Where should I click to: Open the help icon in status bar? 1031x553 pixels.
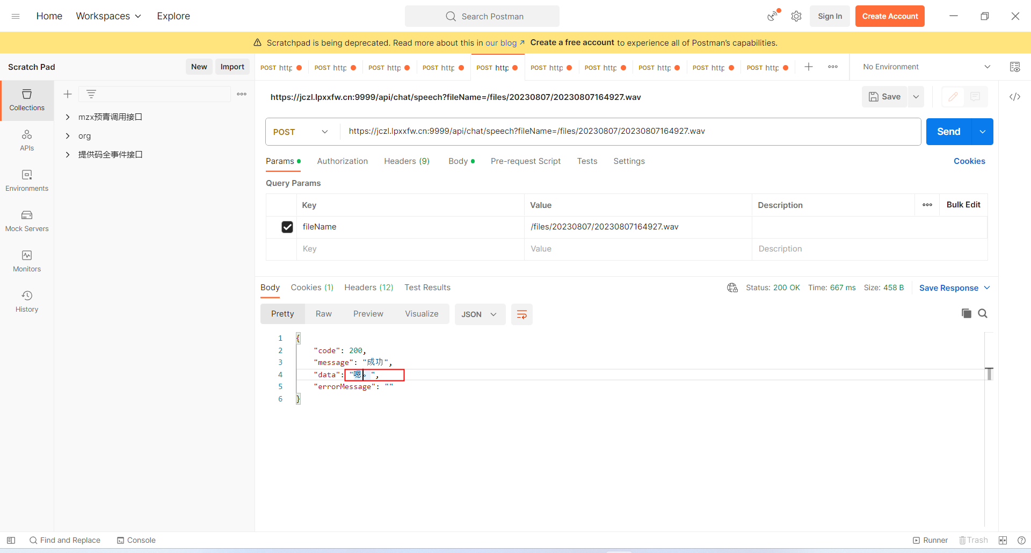(1021, 540)
